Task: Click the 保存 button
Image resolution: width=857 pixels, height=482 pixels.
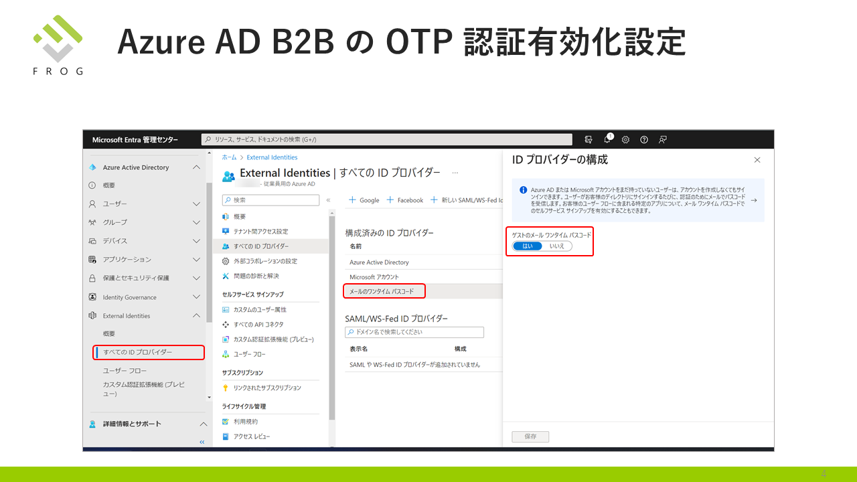Action: coord(530,436)
